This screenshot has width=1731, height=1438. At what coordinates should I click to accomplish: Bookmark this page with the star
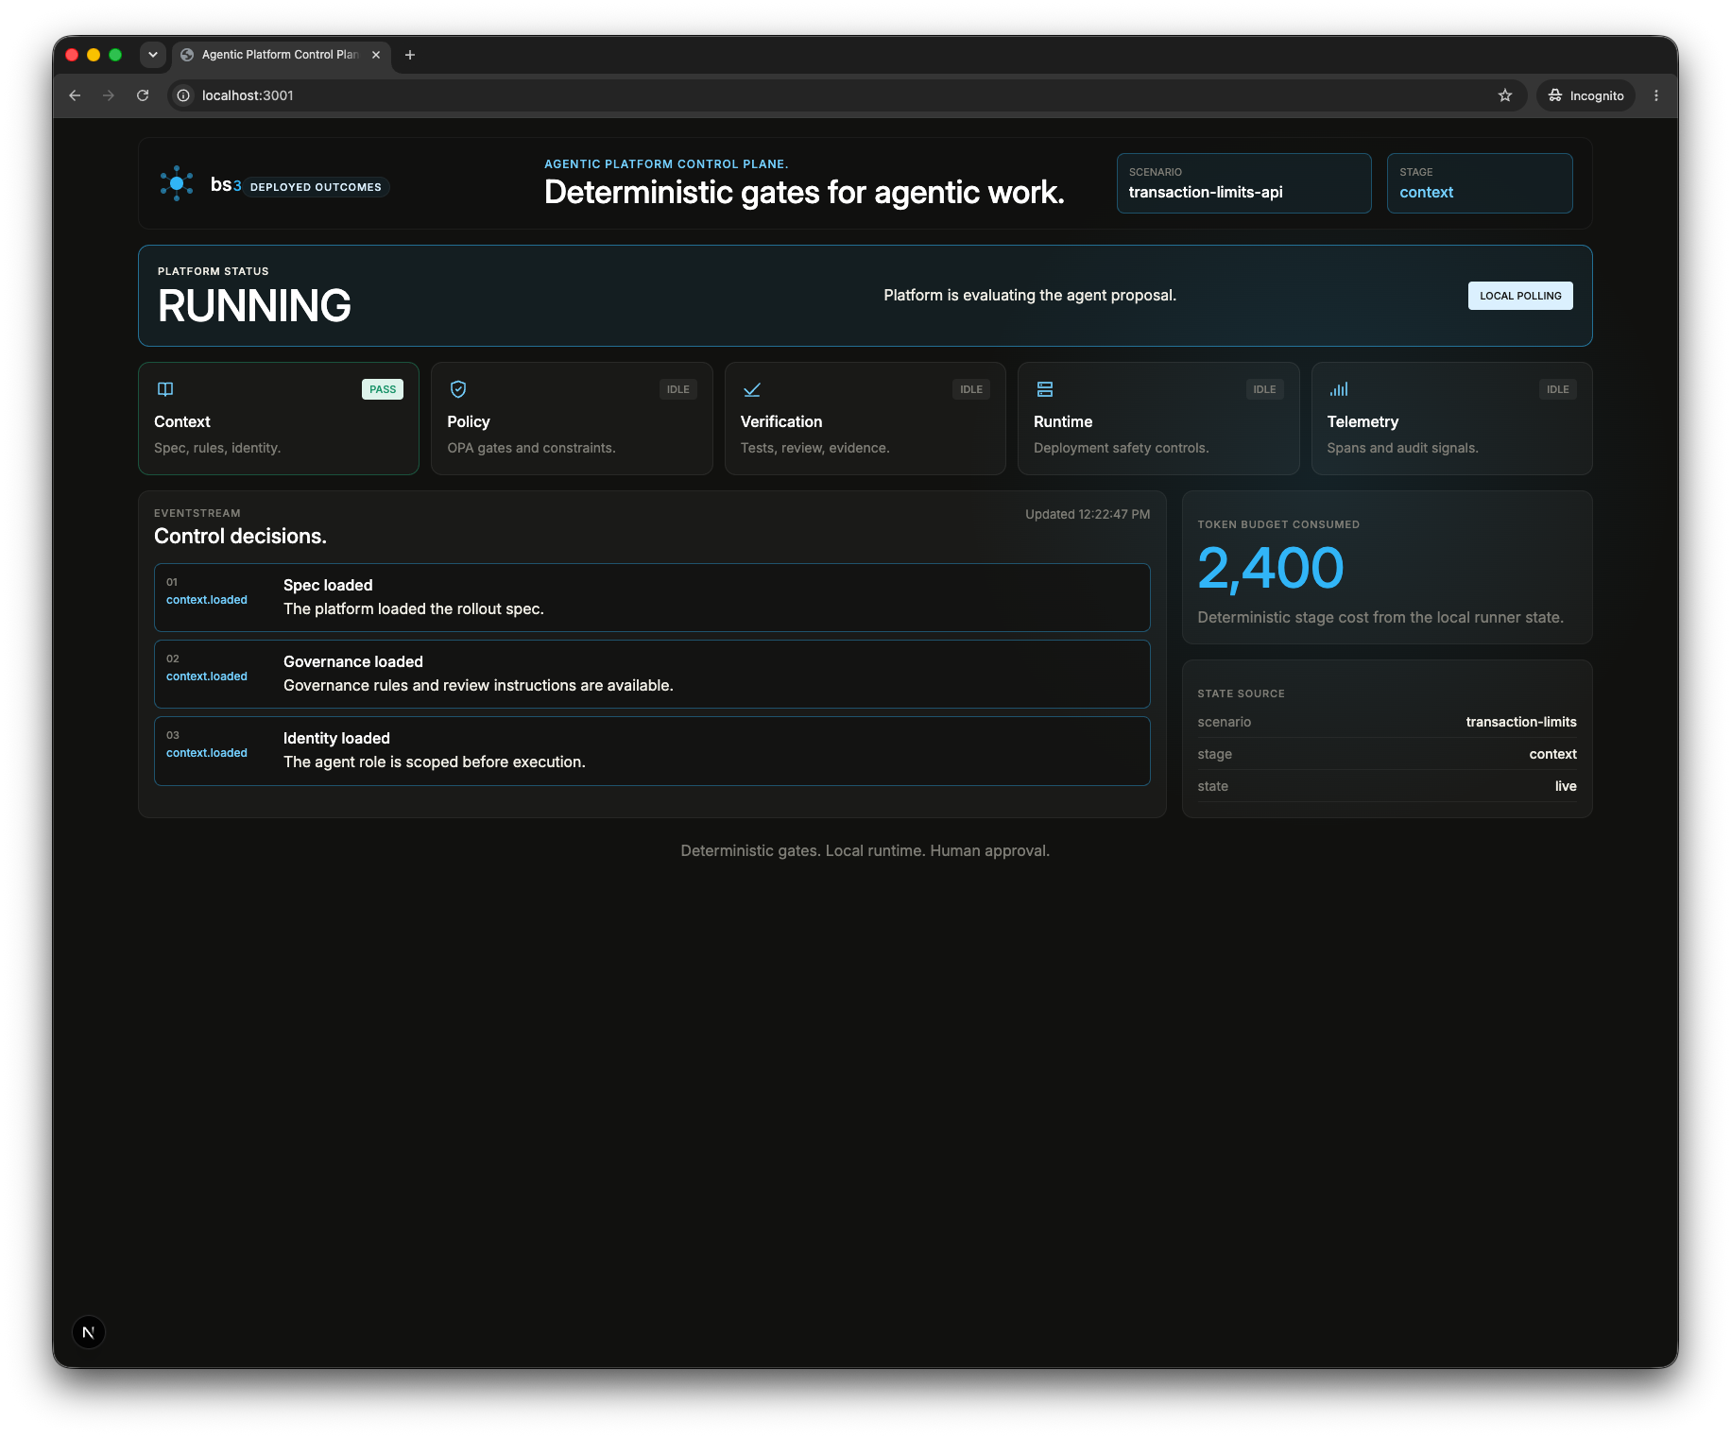click(1505, 95)
